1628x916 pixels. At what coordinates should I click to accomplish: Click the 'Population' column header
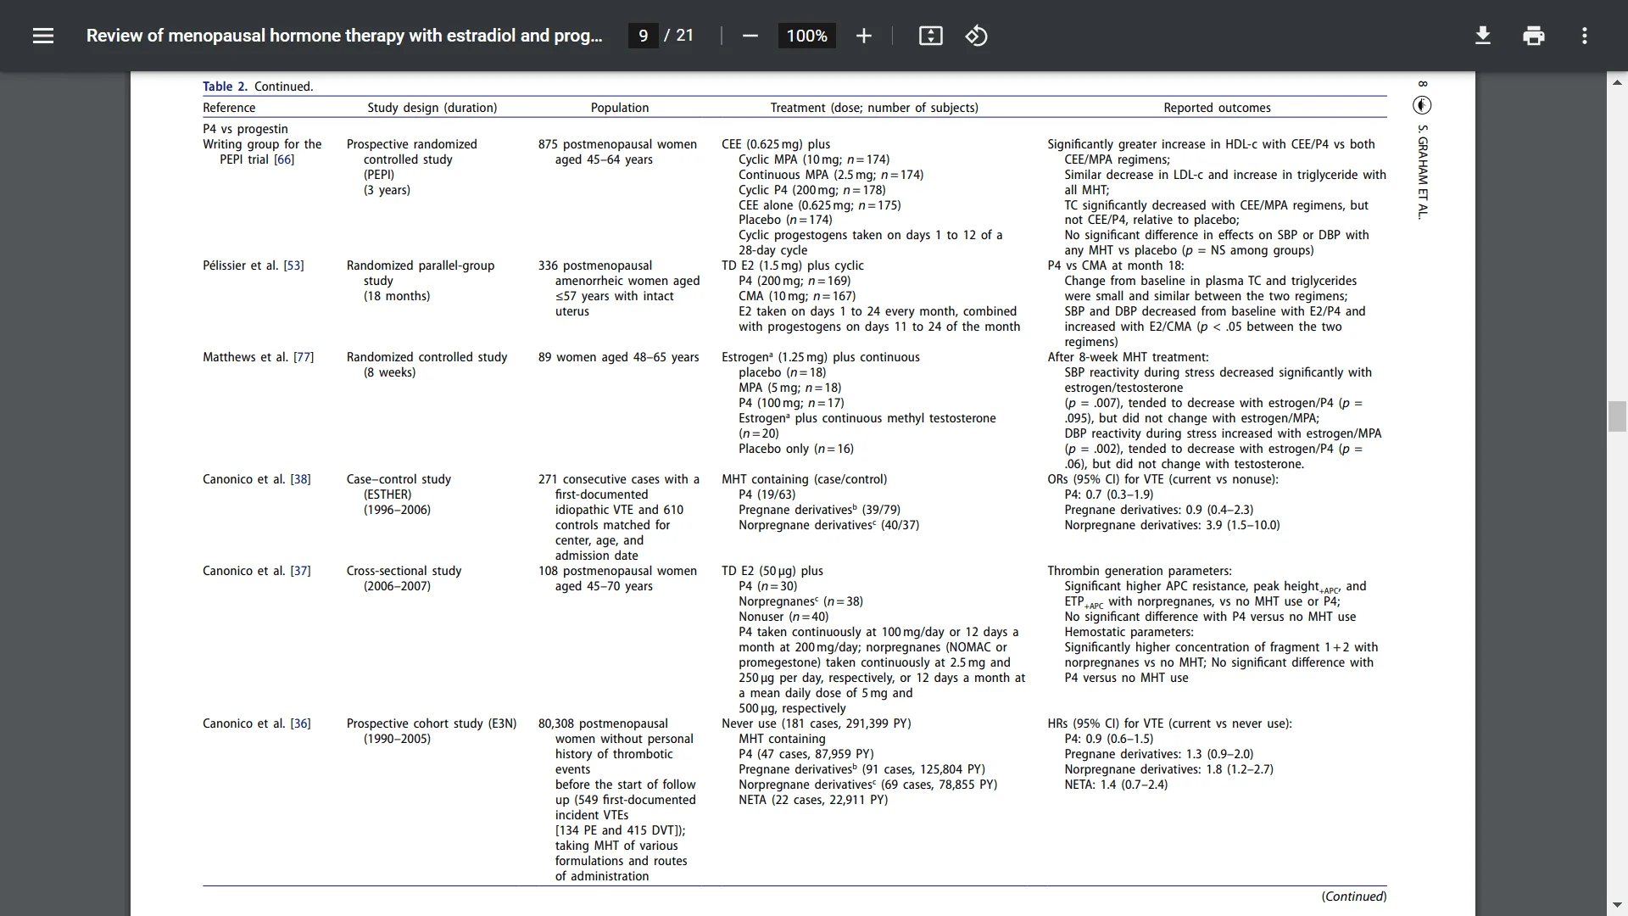coord(620,108)
